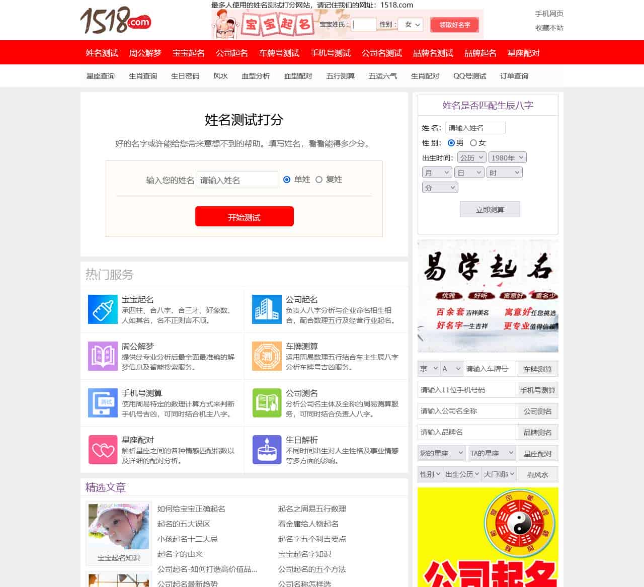Click the 车牌测算 sidebar button
The image size is (644, 587).
tap(537, 369)
